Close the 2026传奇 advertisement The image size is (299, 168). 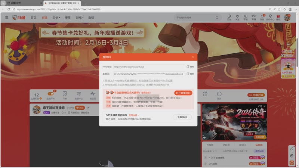point(264,106)
